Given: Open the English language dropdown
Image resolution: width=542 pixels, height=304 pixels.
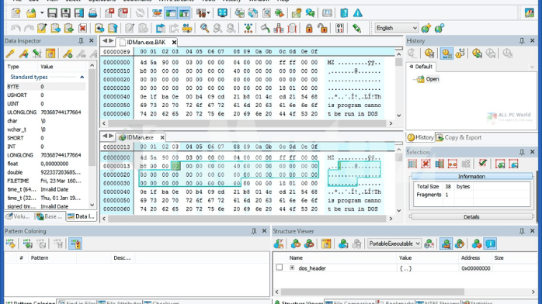Looking at the screenshot, I should pos(397,28).
